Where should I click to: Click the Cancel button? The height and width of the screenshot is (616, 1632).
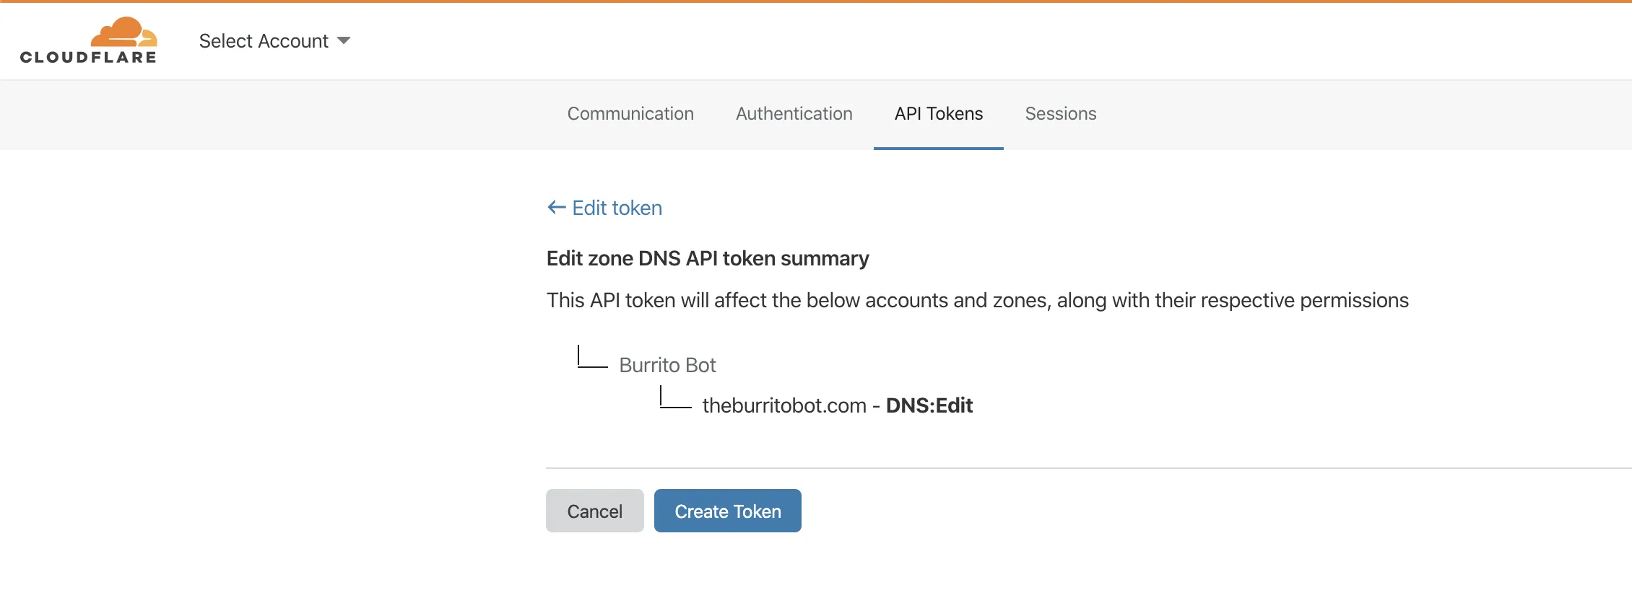(594, 511)
